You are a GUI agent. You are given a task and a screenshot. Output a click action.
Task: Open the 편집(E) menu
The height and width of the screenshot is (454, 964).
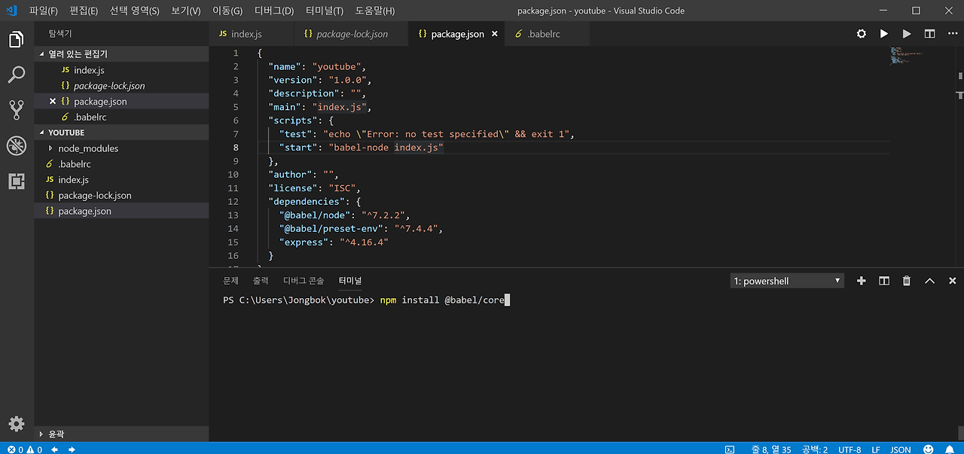pos(84,11)
